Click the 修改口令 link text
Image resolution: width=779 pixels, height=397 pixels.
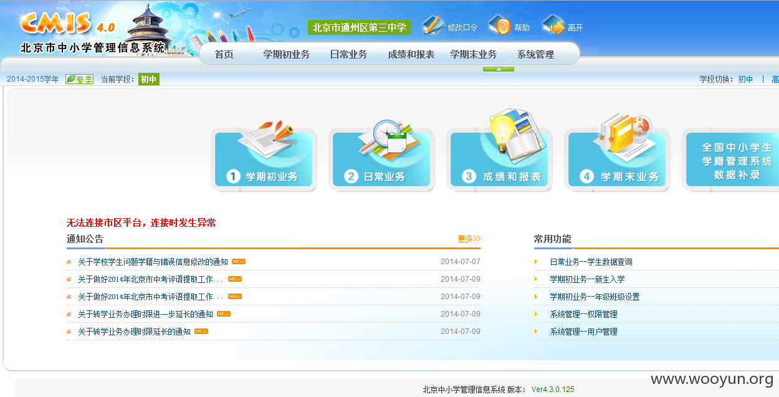462,27
